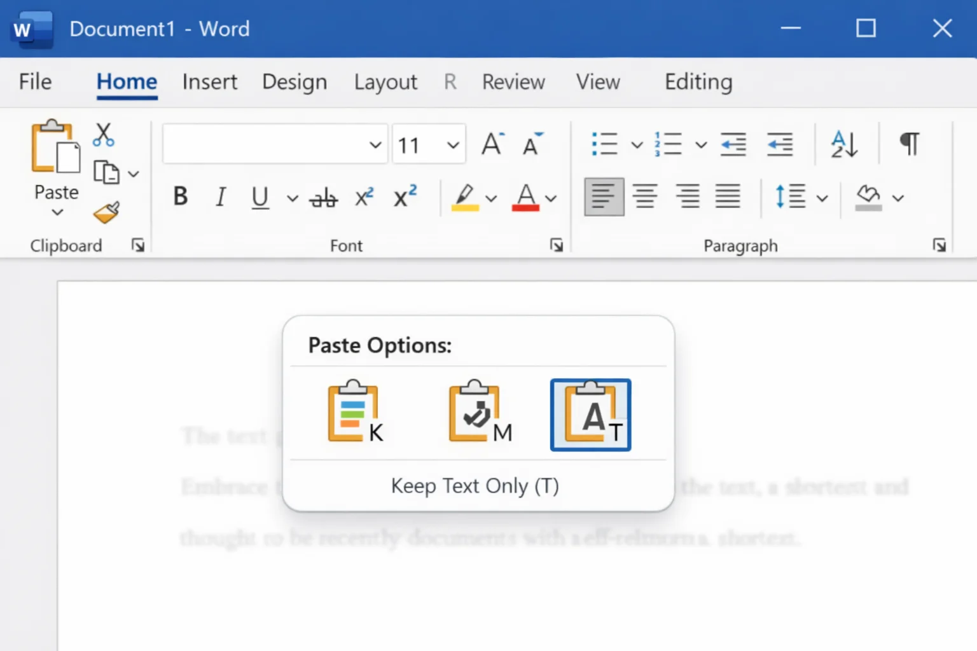977x651 pixels.
Task: Align text left
Action: pyautogui.click(x=604, y=197)
